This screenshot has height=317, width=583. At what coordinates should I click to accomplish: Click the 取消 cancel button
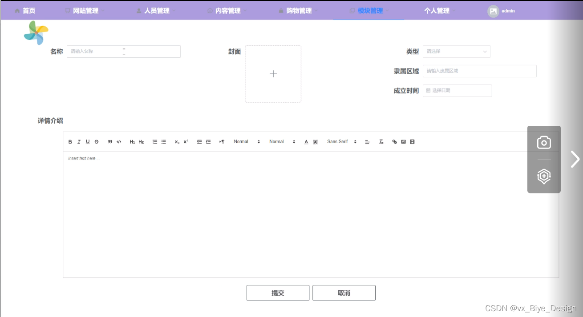pos(344,293)
